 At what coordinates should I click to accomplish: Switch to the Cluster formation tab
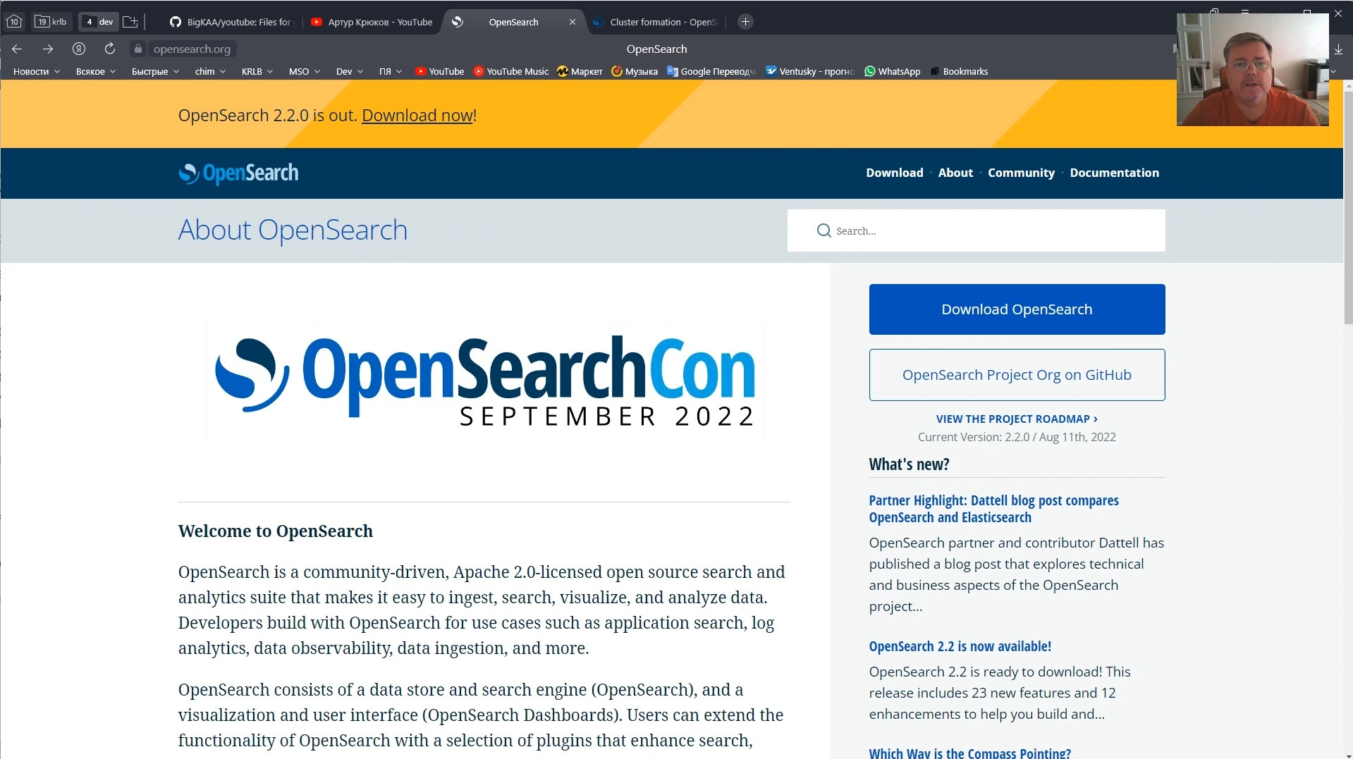coord(656,22)
